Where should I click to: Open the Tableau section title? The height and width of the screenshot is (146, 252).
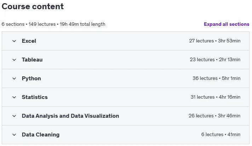pos(32,60)
